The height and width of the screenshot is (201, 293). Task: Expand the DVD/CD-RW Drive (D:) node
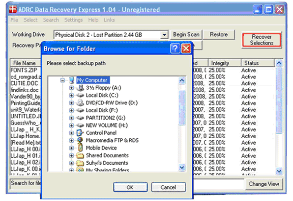[71, 102]
